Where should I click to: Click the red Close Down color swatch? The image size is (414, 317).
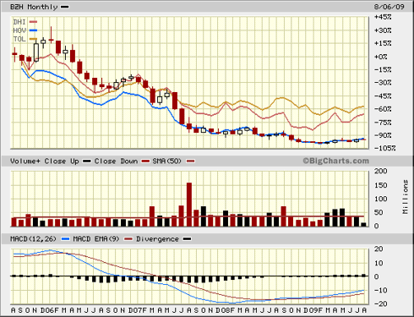(145, 161)
